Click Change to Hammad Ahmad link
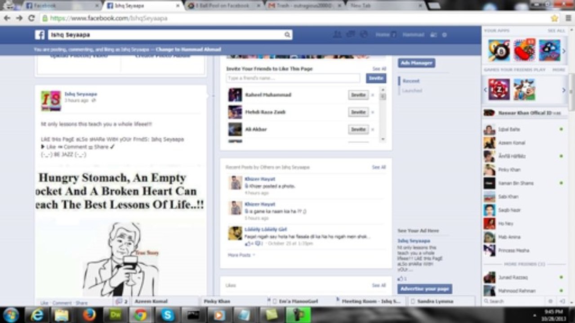Image resolution: width=575 pixels, height=323 pixels. coord(188,50)
